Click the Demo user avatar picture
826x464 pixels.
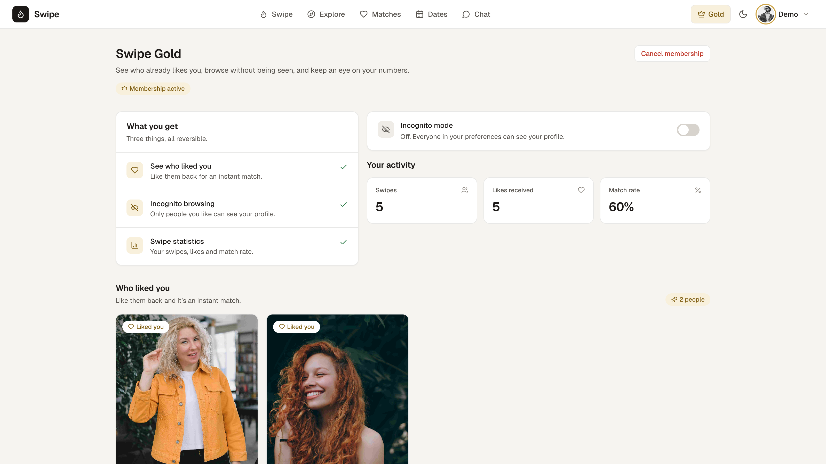click(x=766, y=14)
